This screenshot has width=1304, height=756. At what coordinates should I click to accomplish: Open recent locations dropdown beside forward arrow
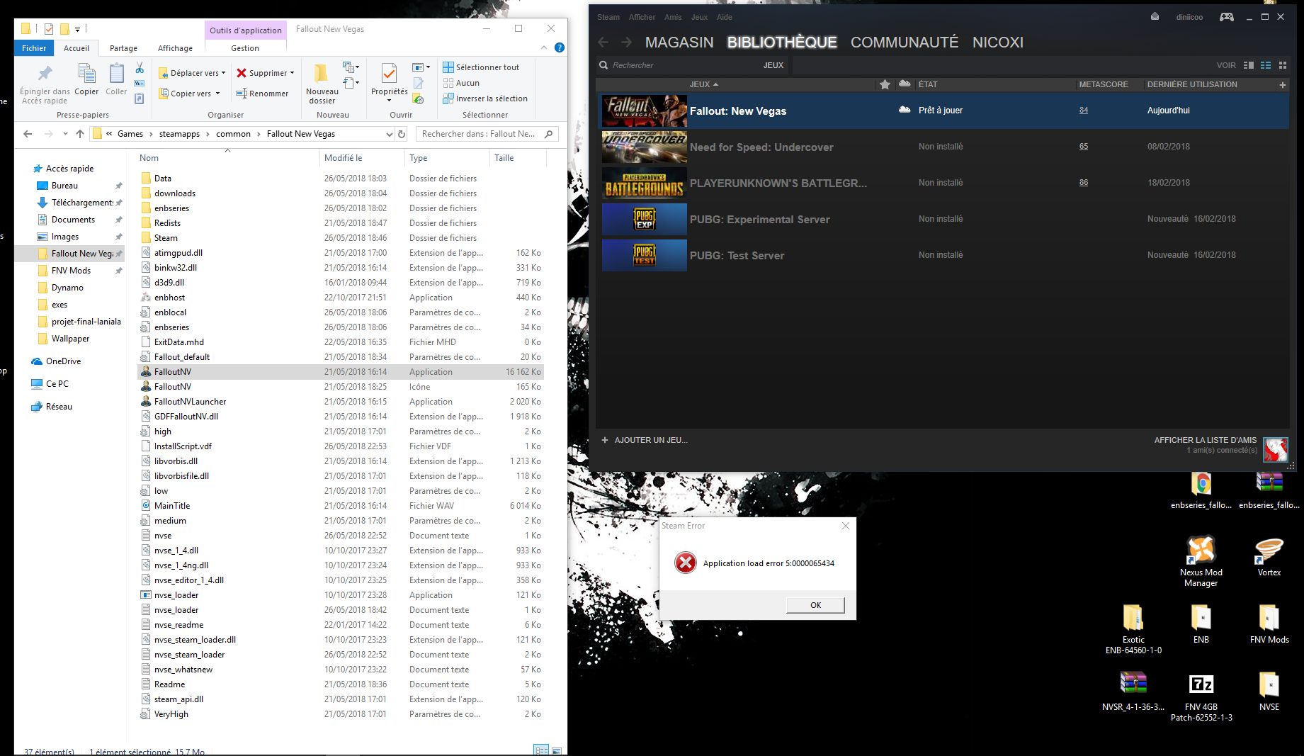pos(65,134)
